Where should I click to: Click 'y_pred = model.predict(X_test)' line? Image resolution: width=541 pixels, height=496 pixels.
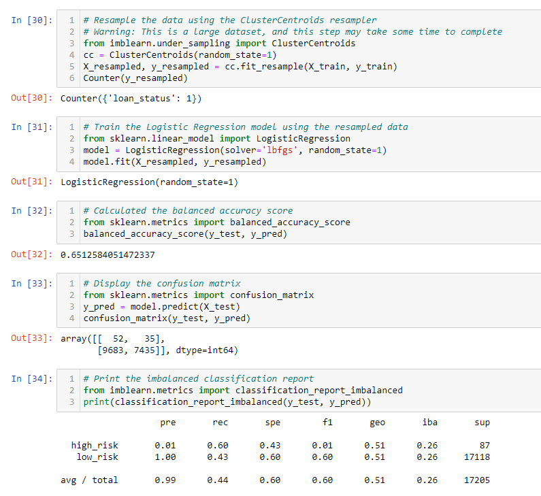coord(161,307)
